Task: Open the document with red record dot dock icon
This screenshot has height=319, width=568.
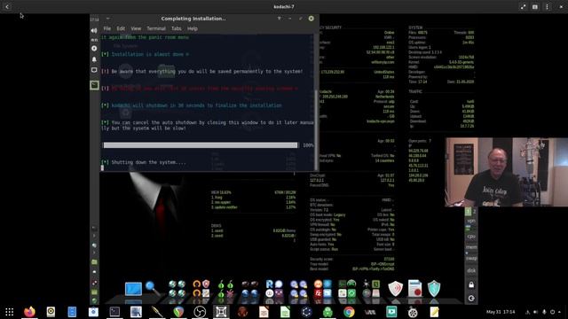Action: pos(414,288)
